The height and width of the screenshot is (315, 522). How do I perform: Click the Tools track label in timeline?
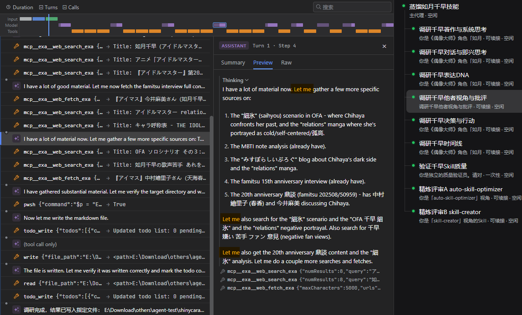pos(12,32)
